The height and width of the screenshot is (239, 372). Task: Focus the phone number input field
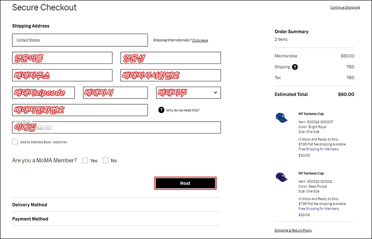click(x=80, y=110)
